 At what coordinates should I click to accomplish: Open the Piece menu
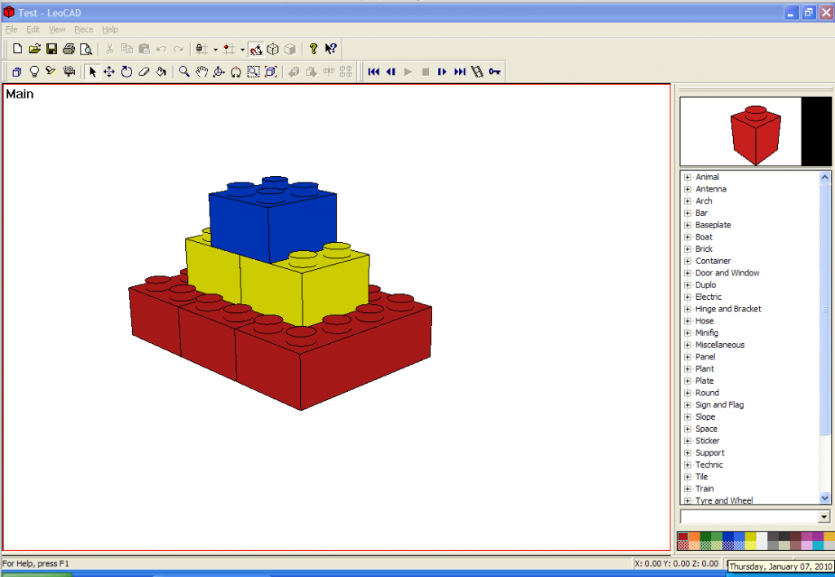click(84, 29)
